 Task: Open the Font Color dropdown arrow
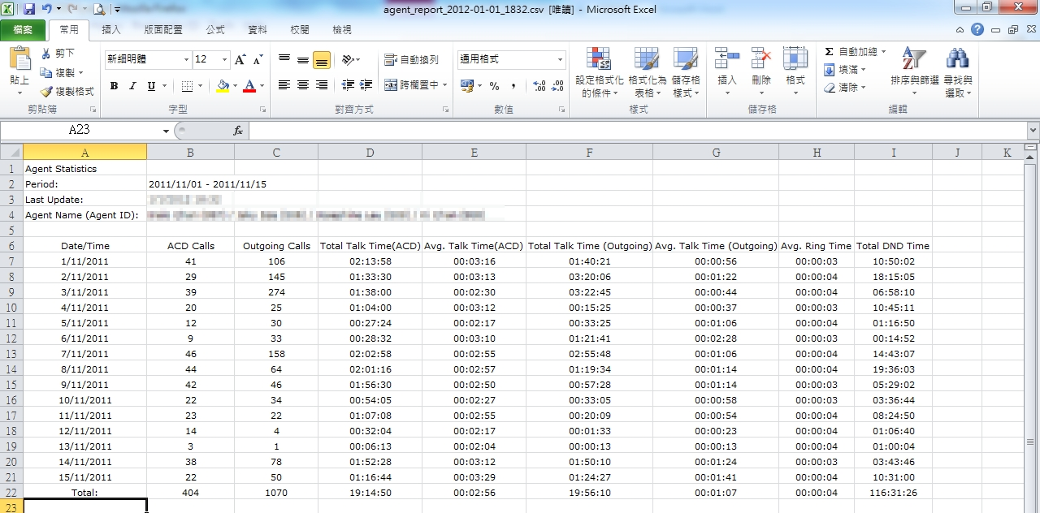pos(262,85)
